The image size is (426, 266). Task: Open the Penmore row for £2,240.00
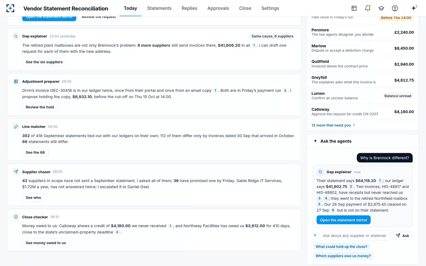[363, 32]
